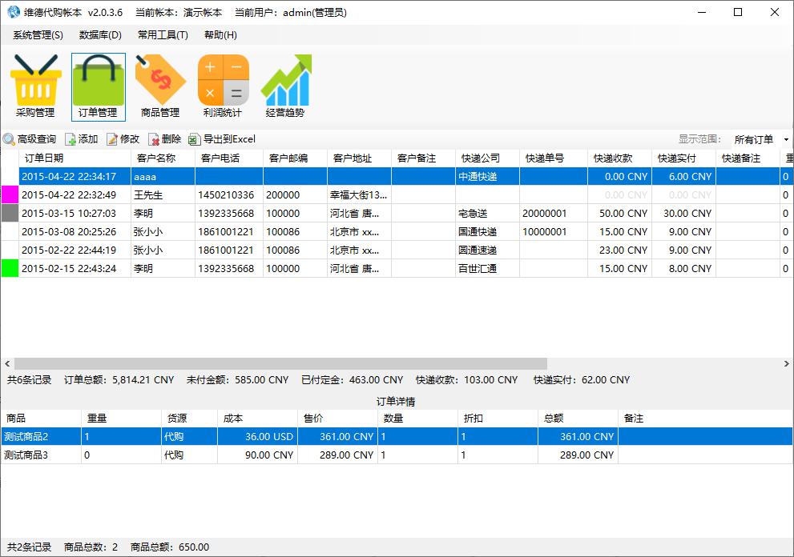Click the magenta color marker for 王先生 order

(x=10, y=194)
